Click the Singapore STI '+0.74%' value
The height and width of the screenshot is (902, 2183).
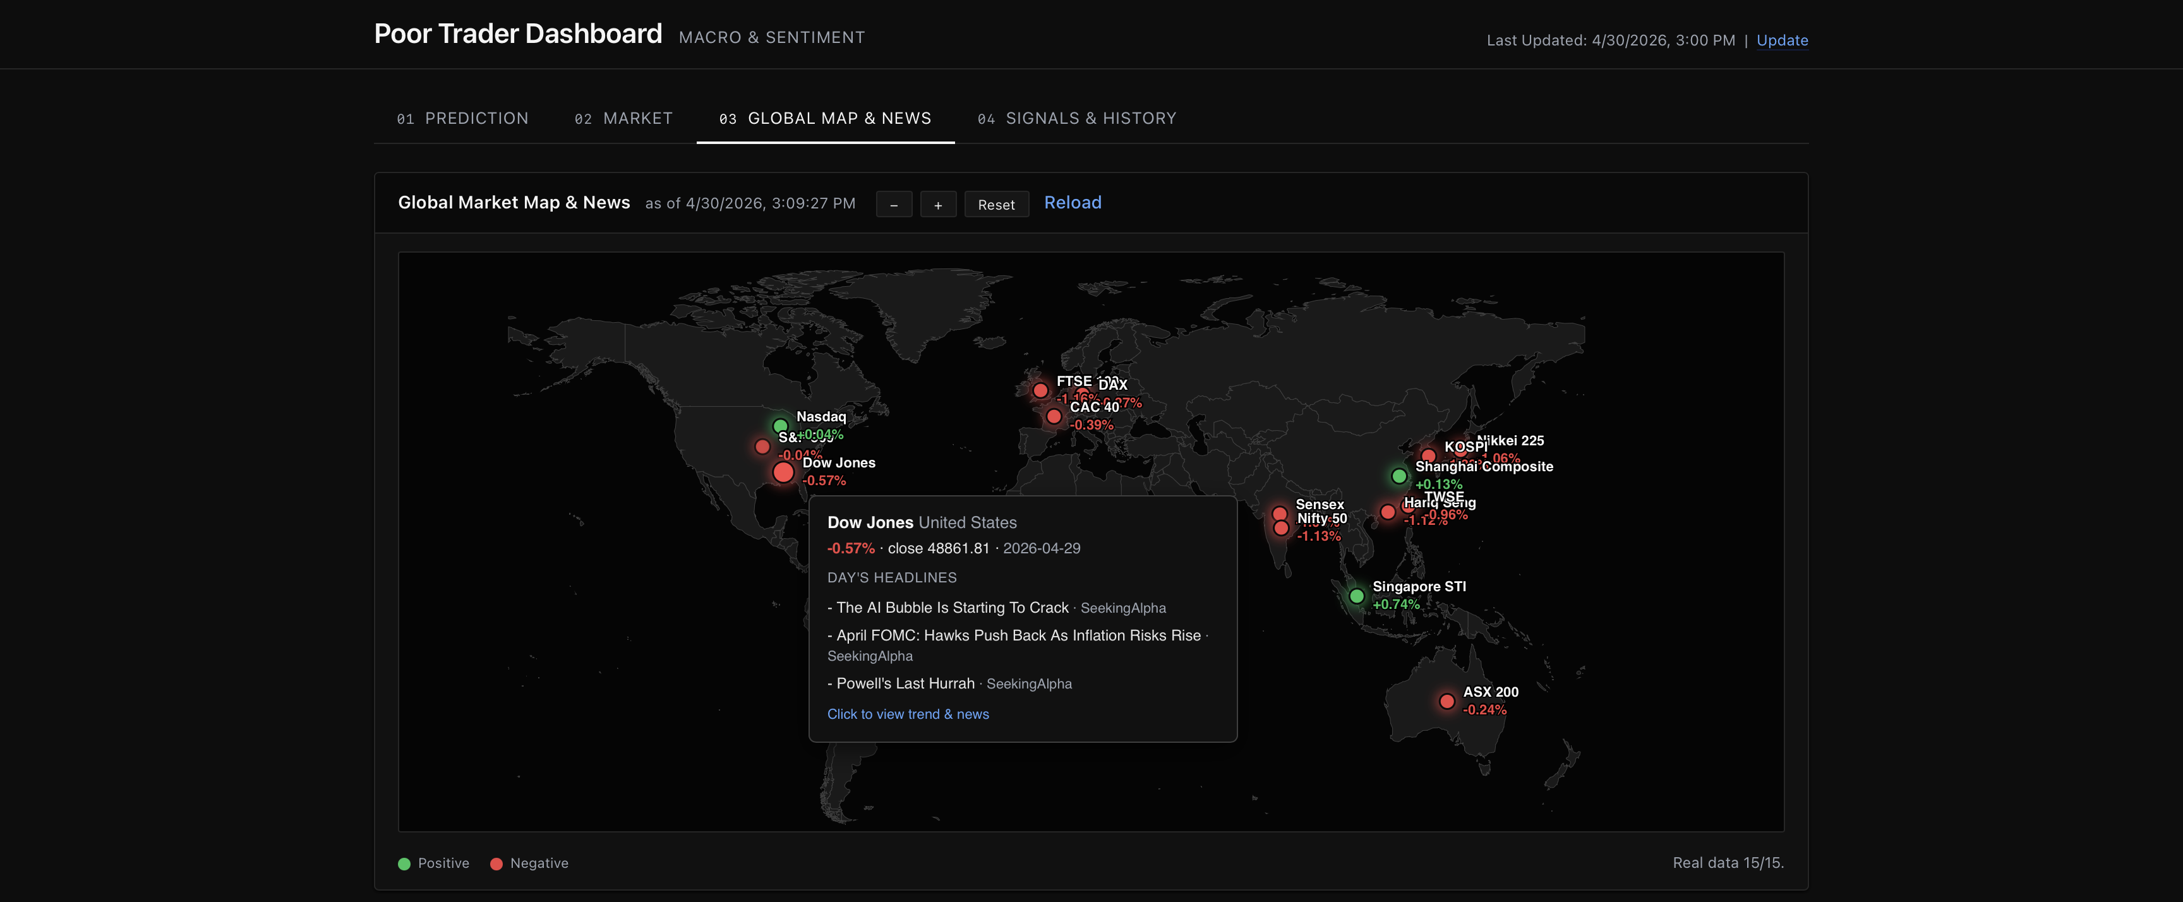pos(1396,604)
